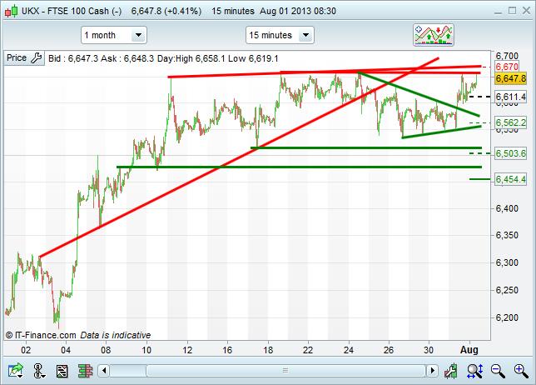Click the Price panel label
The image size is (536, 385).
pos(17,57)
